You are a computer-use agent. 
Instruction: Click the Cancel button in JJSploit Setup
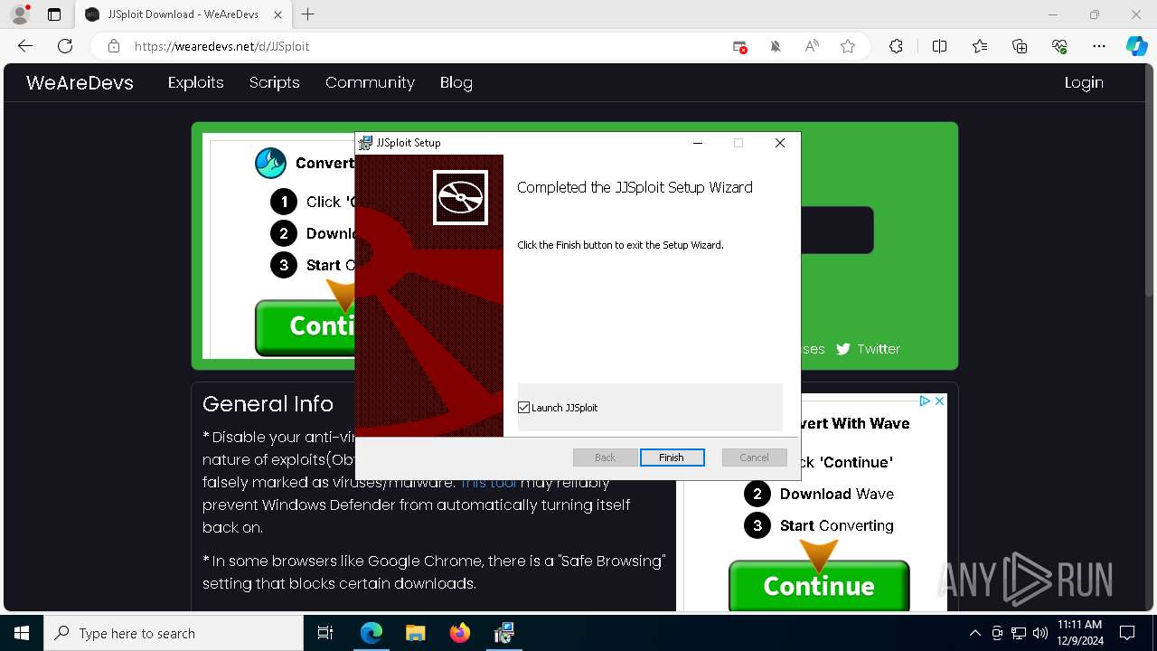point(754,458)
